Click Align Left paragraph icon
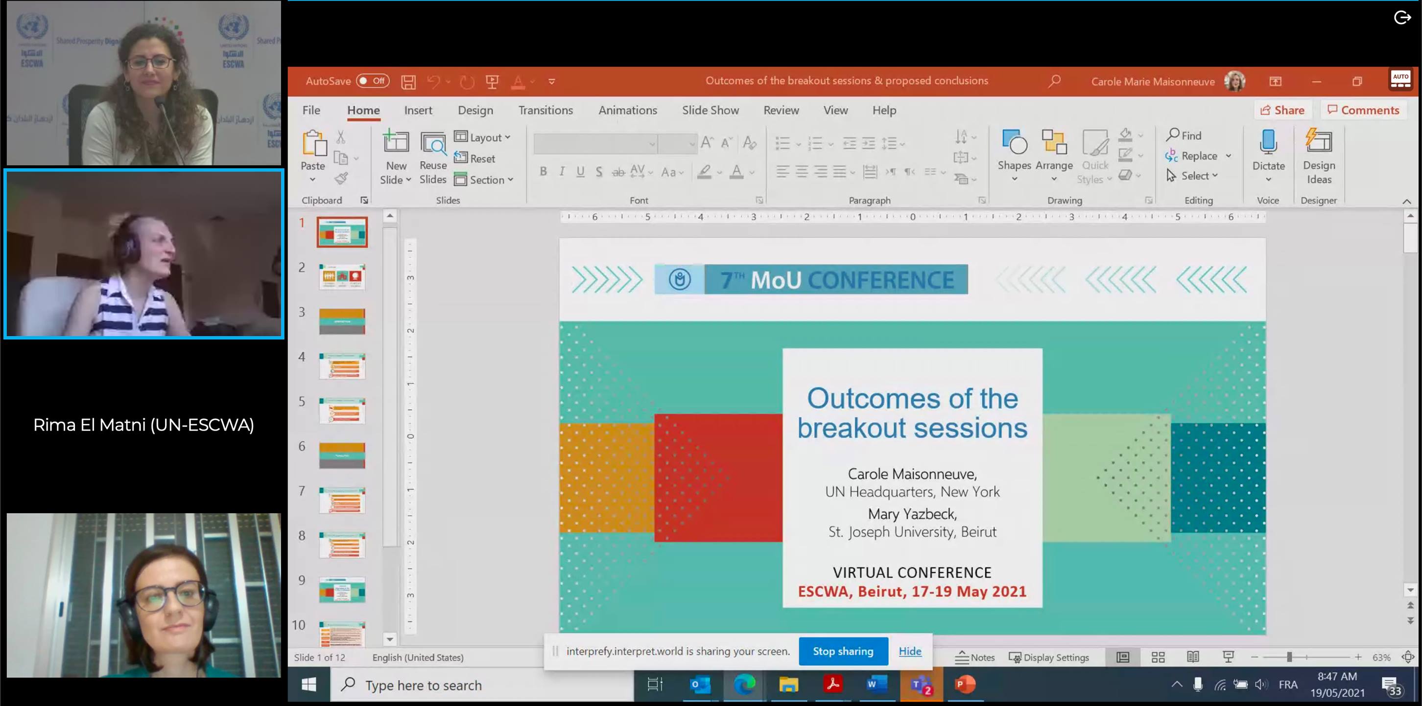Image resolution: width=1422 pixels, height=706 pixels. 782,172
